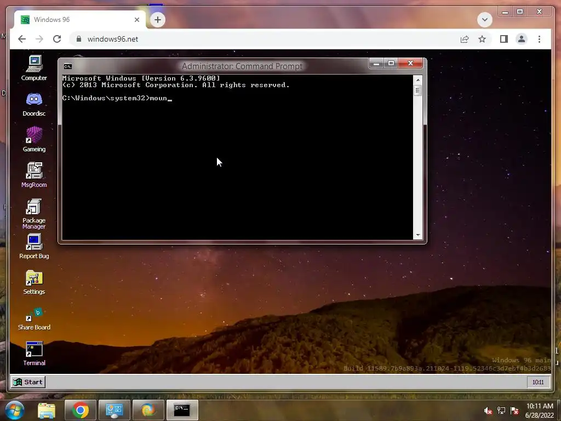Image resolution: width=561 pixels, height=421 pixels.
Task: Open new tab in Chrome
Action: coord(158,20)
